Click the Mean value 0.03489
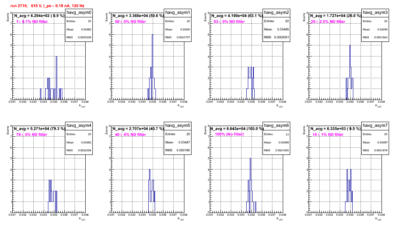Viewport: 395px width, 226px height. [283, 29]
